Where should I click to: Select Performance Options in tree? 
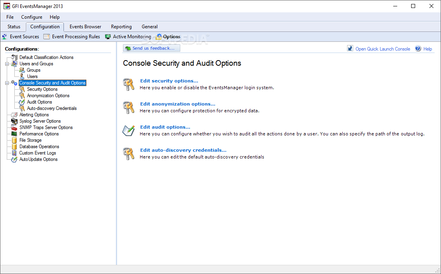click(x=39, y=134)
